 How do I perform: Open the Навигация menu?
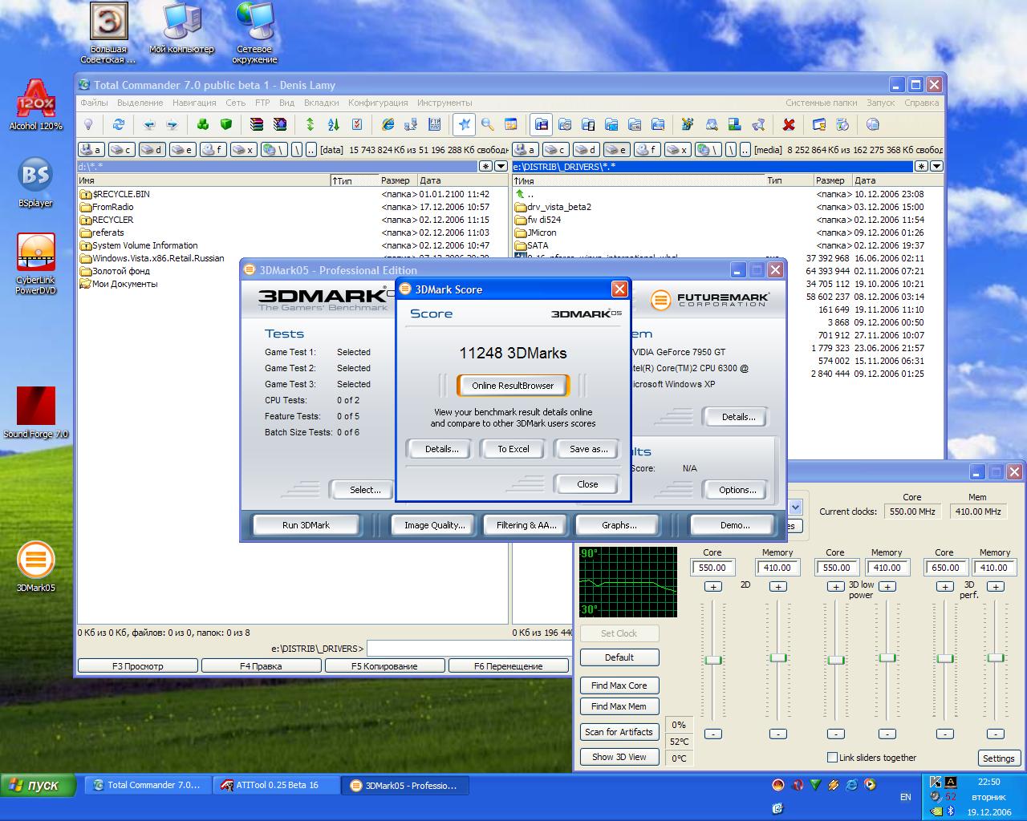tap(194, 103)
